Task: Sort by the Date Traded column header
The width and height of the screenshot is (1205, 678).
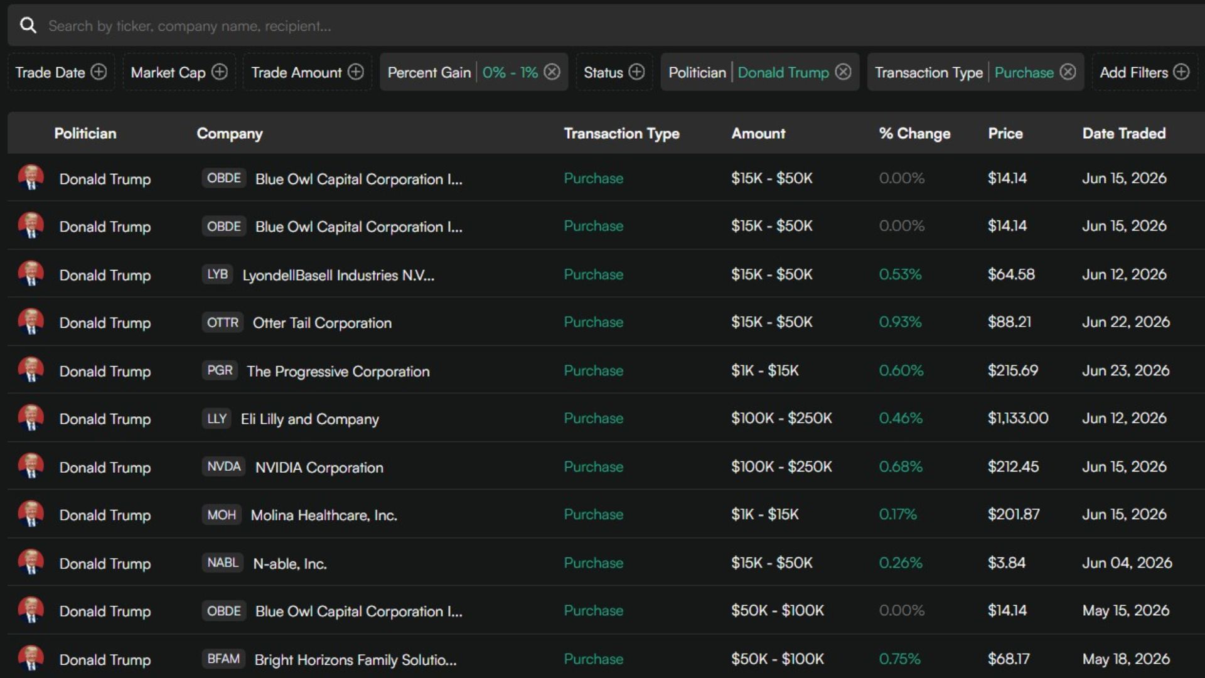Action: click(x=1124, y=133)
